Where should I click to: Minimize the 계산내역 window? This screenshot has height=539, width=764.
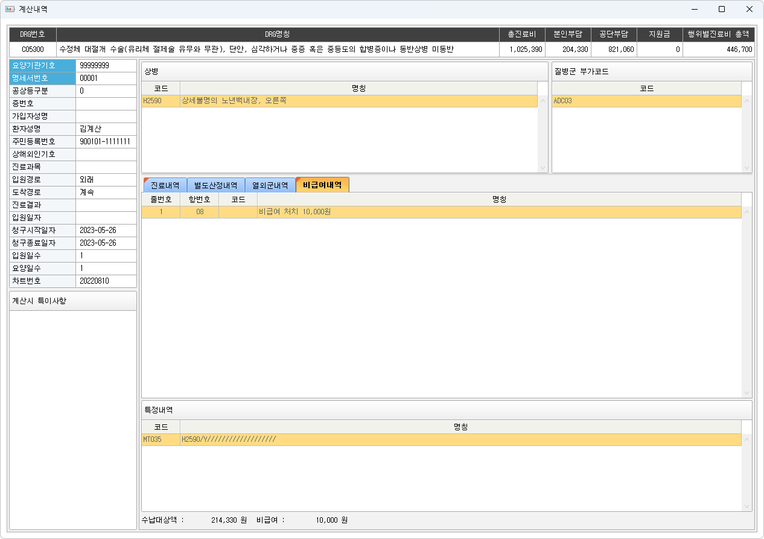(693, 9)
